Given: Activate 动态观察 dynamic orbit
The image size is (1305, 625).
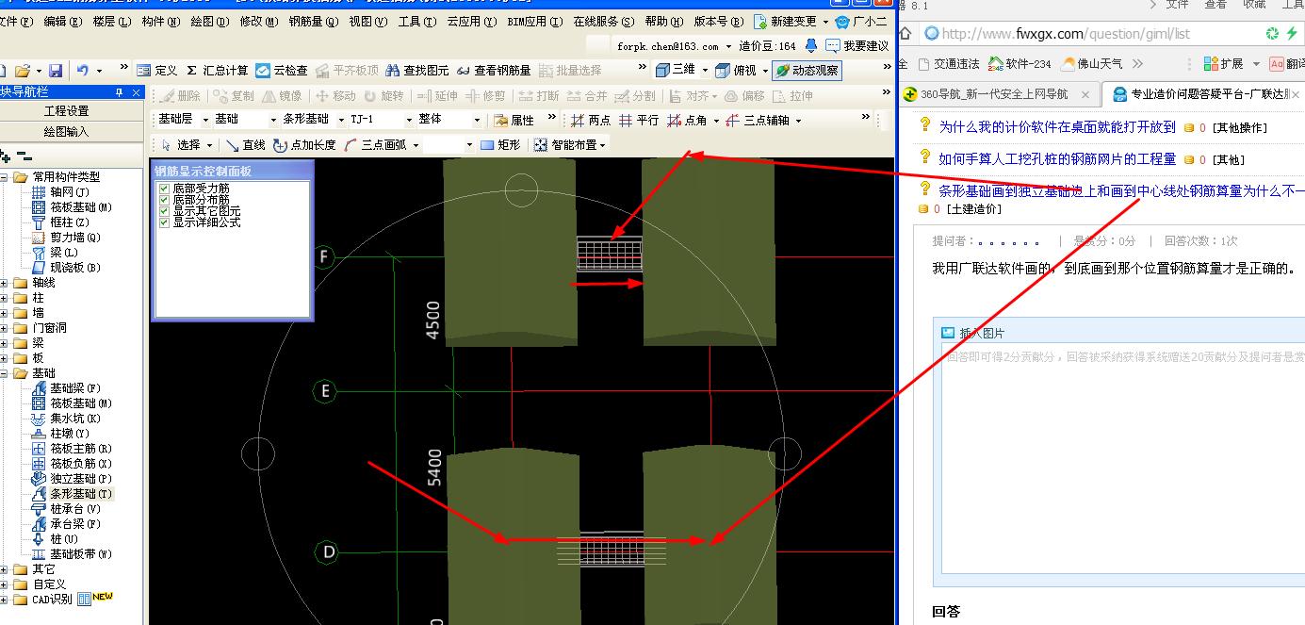Looking at the screenshot, I should point(807,70).
